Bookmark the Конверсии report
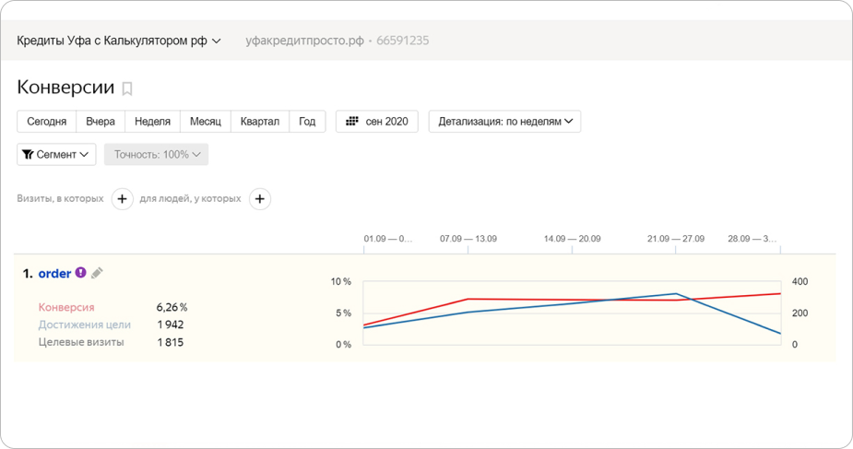 pyautogui.click(x=127, y=89)
